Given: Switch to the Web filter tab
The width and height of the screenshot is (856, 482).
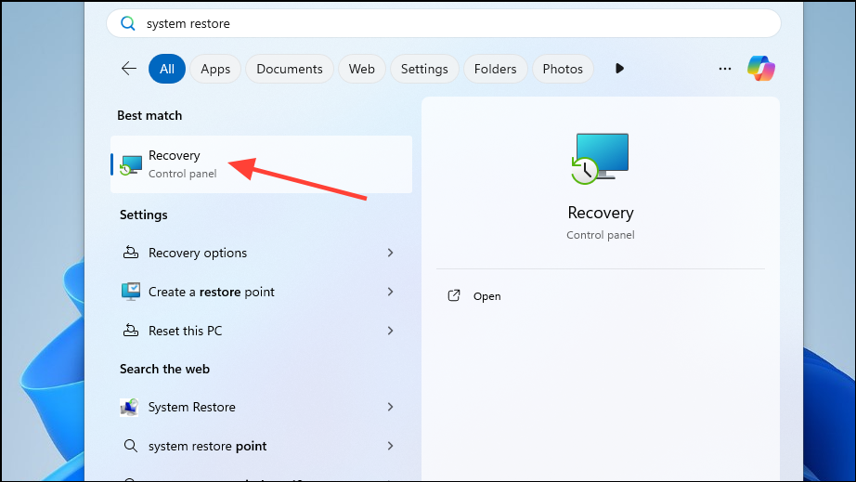Looking at the screenshot, I should click(362, 69).
